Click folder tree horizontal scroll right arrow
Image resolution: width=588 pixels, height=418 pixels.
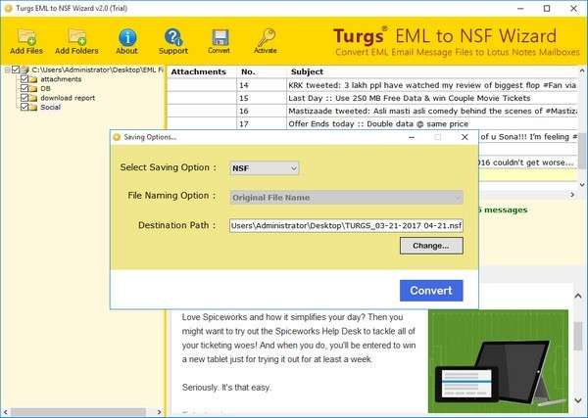click(x=159, y=412)
